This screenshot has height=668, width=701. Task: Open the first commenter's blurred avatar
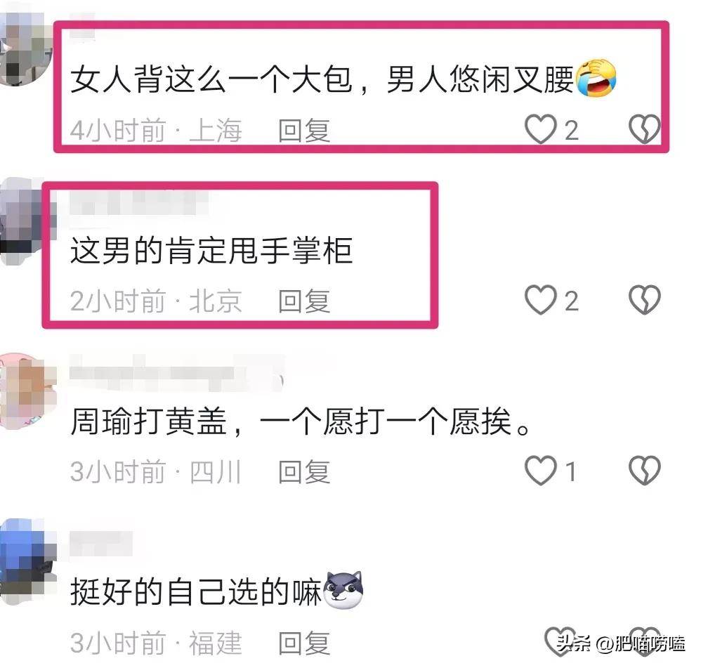tap(25, 48)
